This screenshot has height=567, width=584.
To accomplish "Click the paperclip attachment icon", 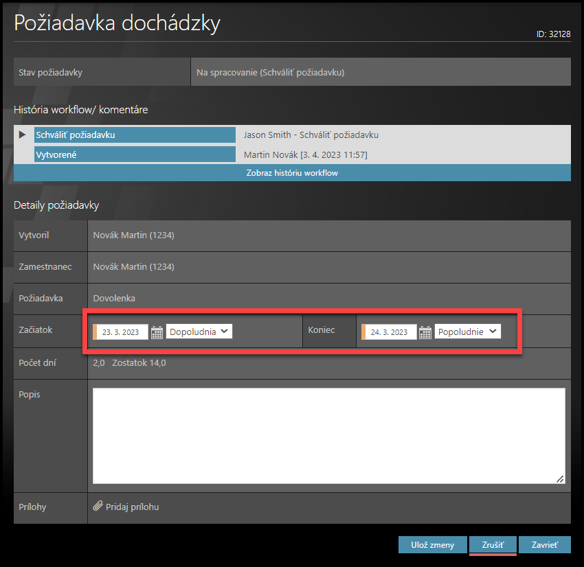I will point(98,507).
